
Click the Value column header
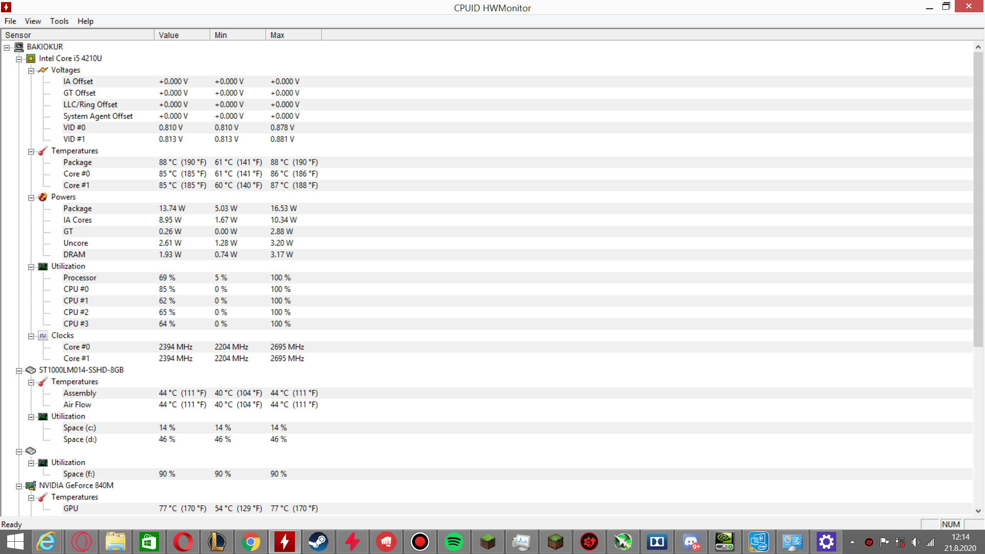coord(182,35)
